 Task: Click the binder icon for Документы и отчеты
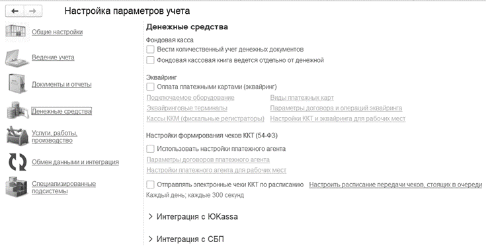coord(17,83)
